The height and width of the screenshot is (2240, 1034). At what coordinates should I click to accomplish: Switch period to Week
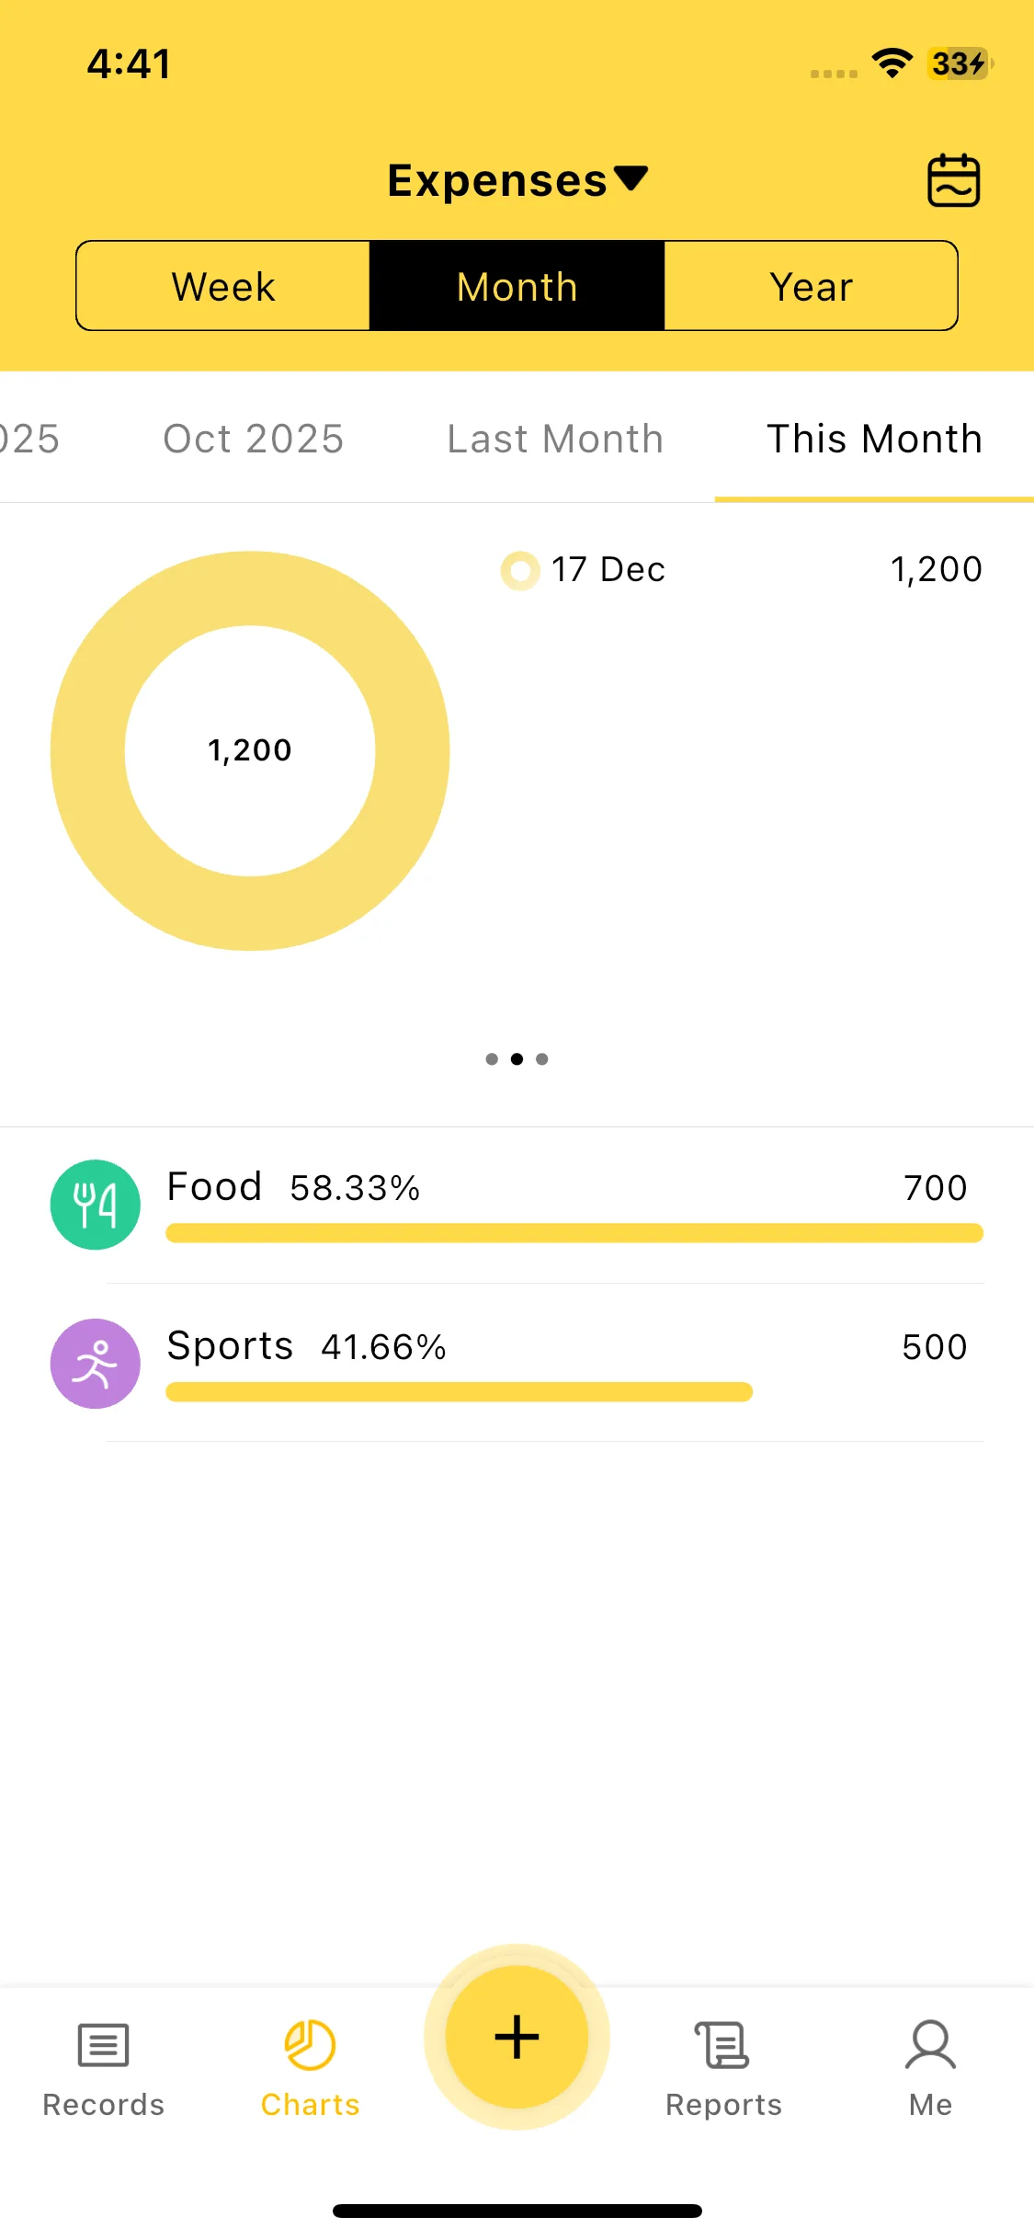pyautogui.click(x=223, y=286)
